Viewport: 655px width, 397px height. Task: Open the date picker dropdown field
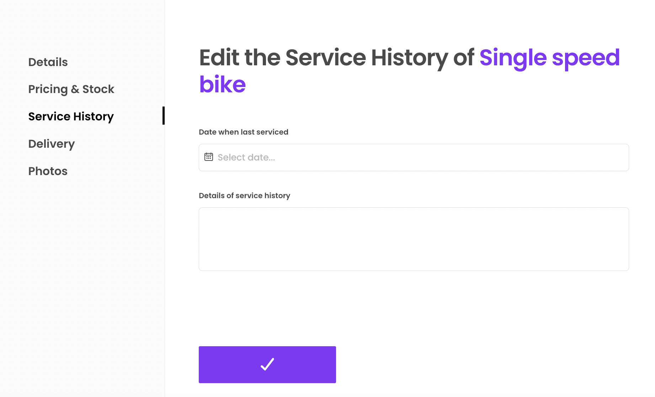(x=414, y=157)
